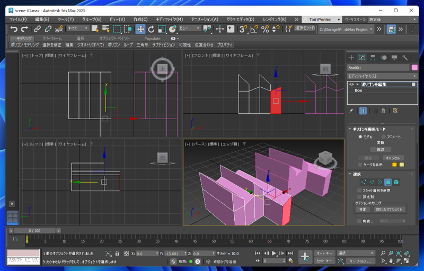Enable ケージを表示 checkbox
424x271 pixels.
pyautogui.click(x=360, y=165)
